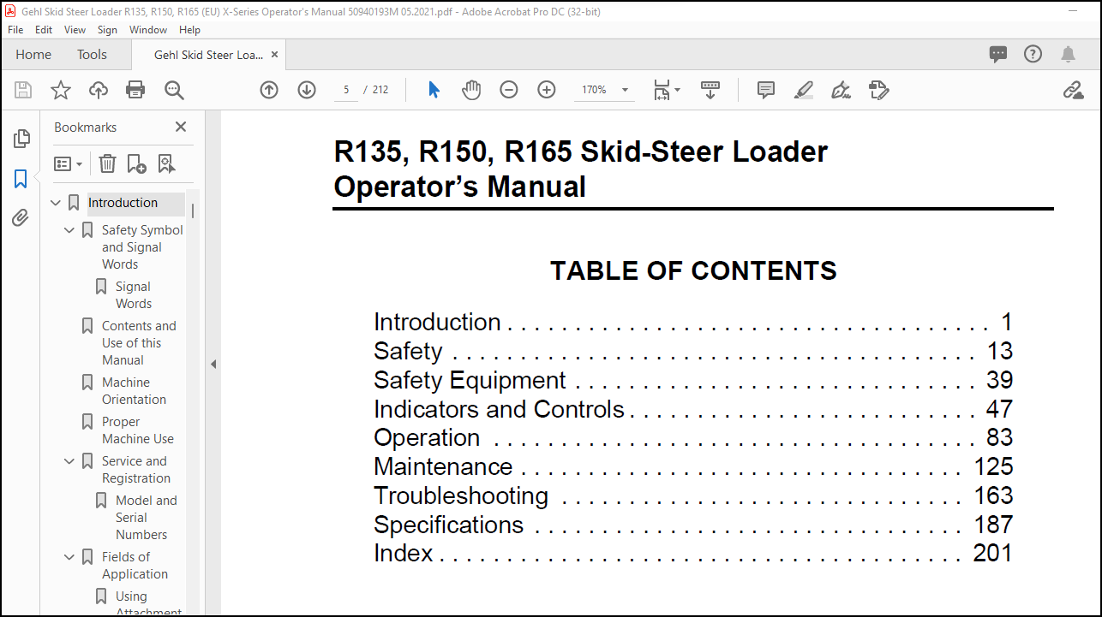
Task: Find current bookmark icon
Action: point(166,163)
